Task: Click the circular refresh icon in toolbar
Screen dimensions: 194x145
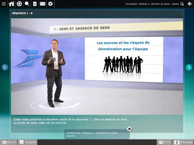Action: (x=19, y=4)
